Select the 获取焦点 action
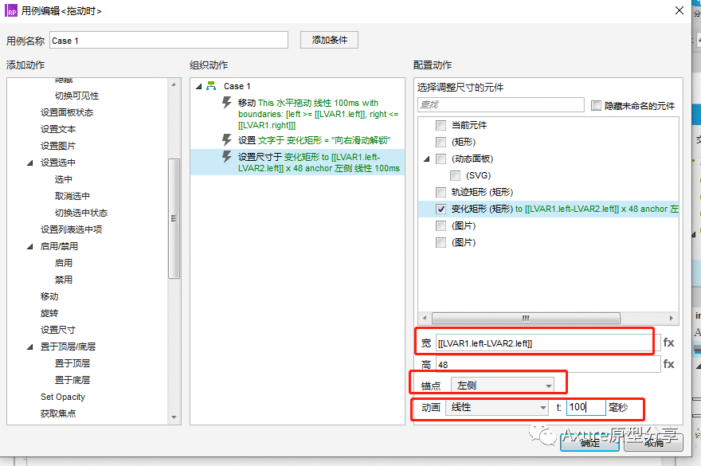Viewport: 701px width, 466px height. [57, 413]
